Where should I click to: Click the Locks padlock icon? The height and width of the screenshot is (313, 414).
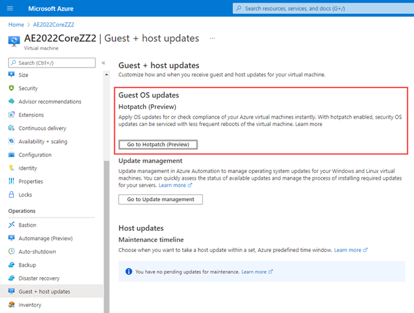12,194
